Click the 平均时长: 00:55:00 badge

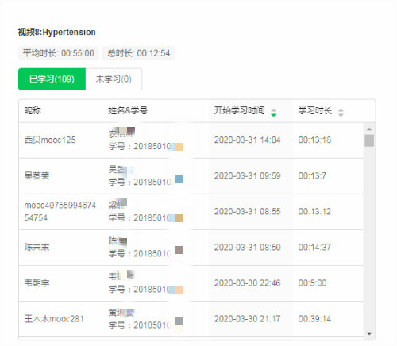[59, 53]
